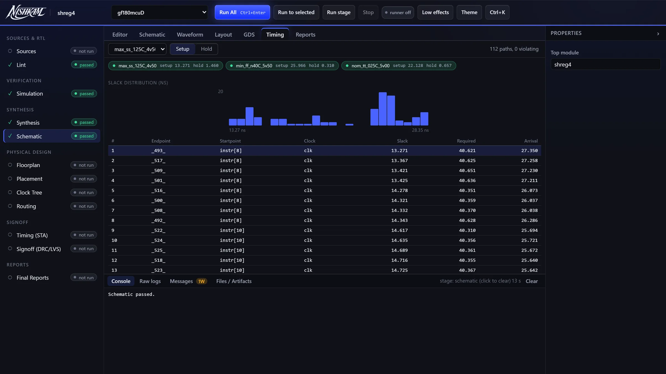Select the max_ss_125C_4v50 corner chip

[165, 66]
